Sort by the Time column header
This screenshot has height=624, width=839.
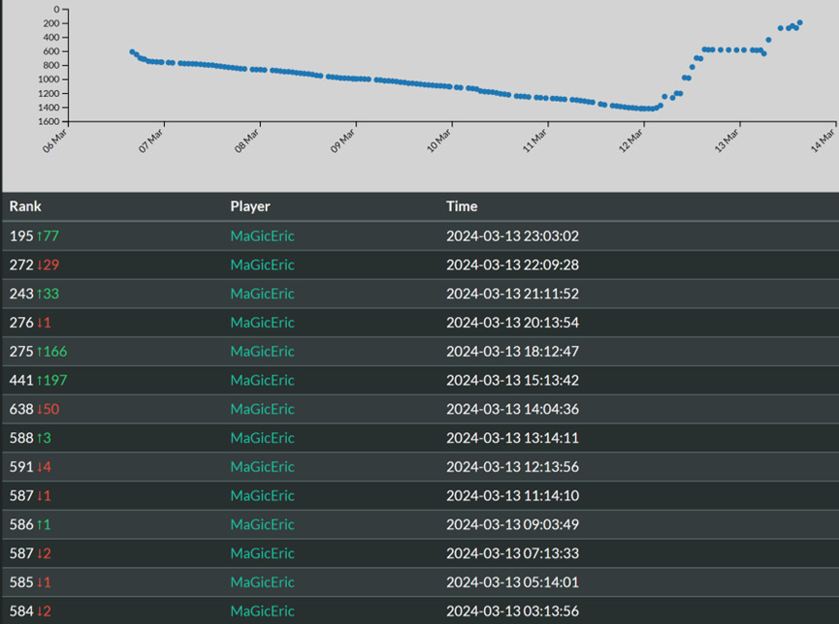pyautogui.click(x=462, y=206)
